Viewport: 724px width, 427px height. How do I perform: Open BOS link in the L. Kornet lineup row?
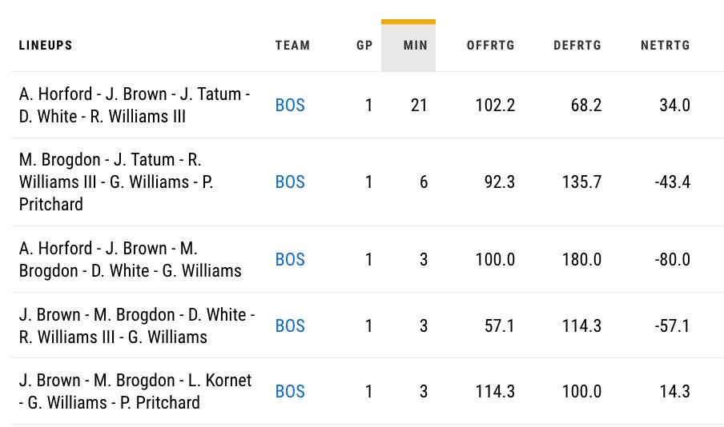[290, 392]
